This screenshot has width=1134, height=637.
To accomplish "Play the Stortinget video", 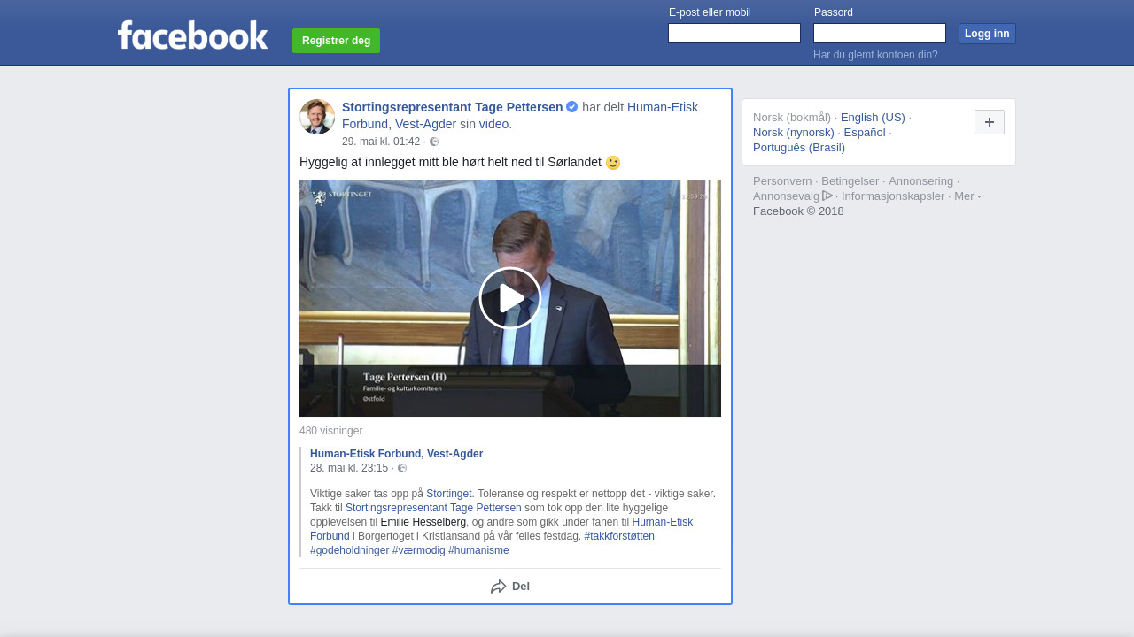I will (510, 298).
